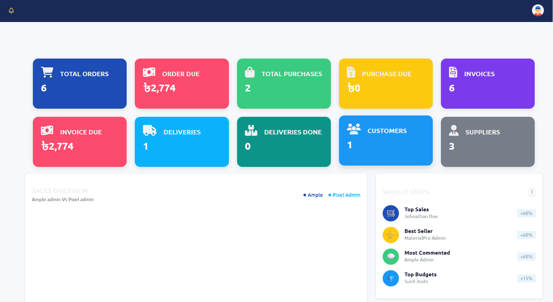Select the Top Budgets title text

point(420,275)
